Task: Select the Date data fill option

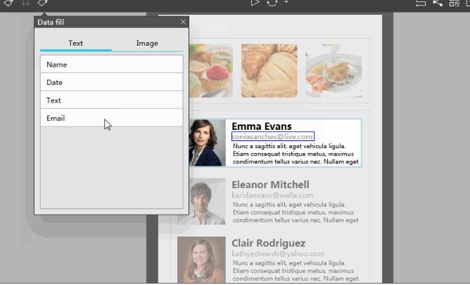Action: coord(111,83)
